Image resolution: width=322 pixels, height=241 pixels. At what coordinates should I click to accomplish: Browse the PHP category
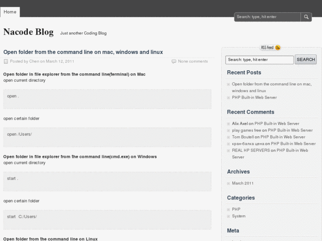(236, 209)
